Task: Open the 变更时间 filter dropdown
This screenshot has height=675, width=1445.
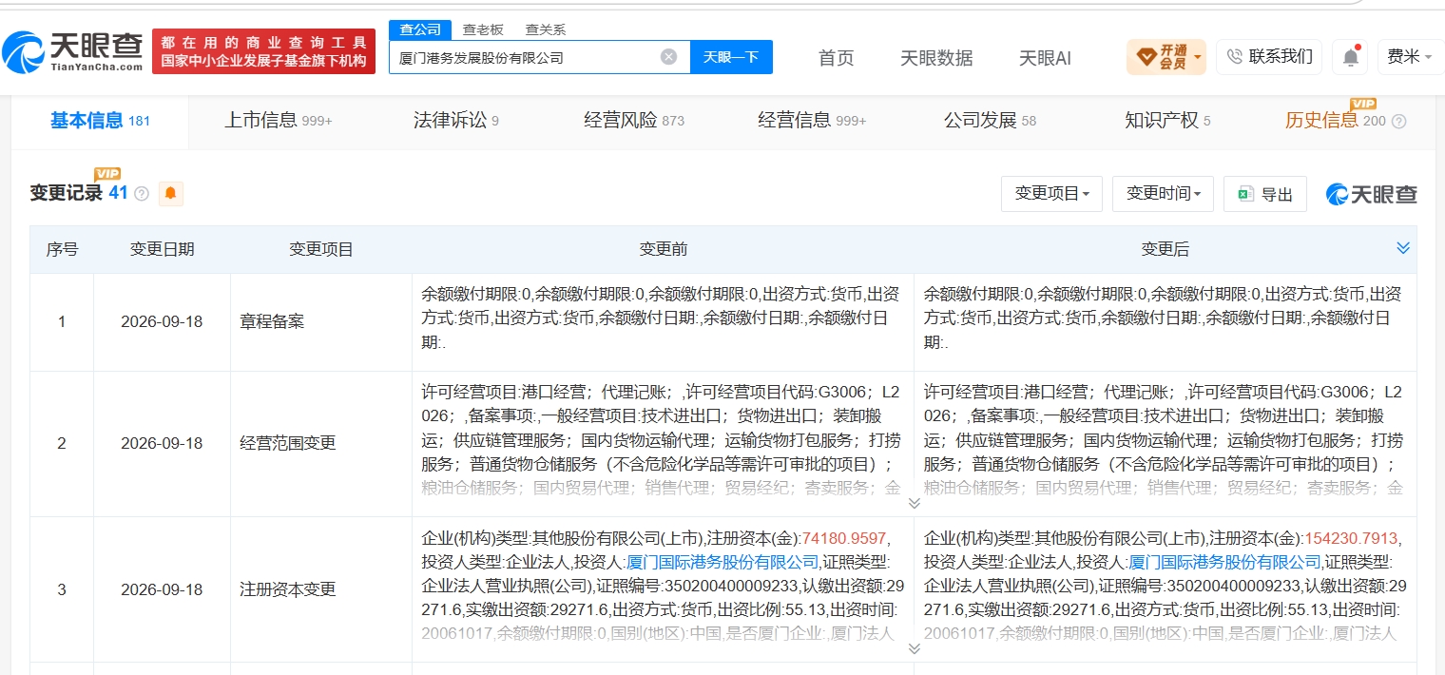Action: (x=1163, y=194)
